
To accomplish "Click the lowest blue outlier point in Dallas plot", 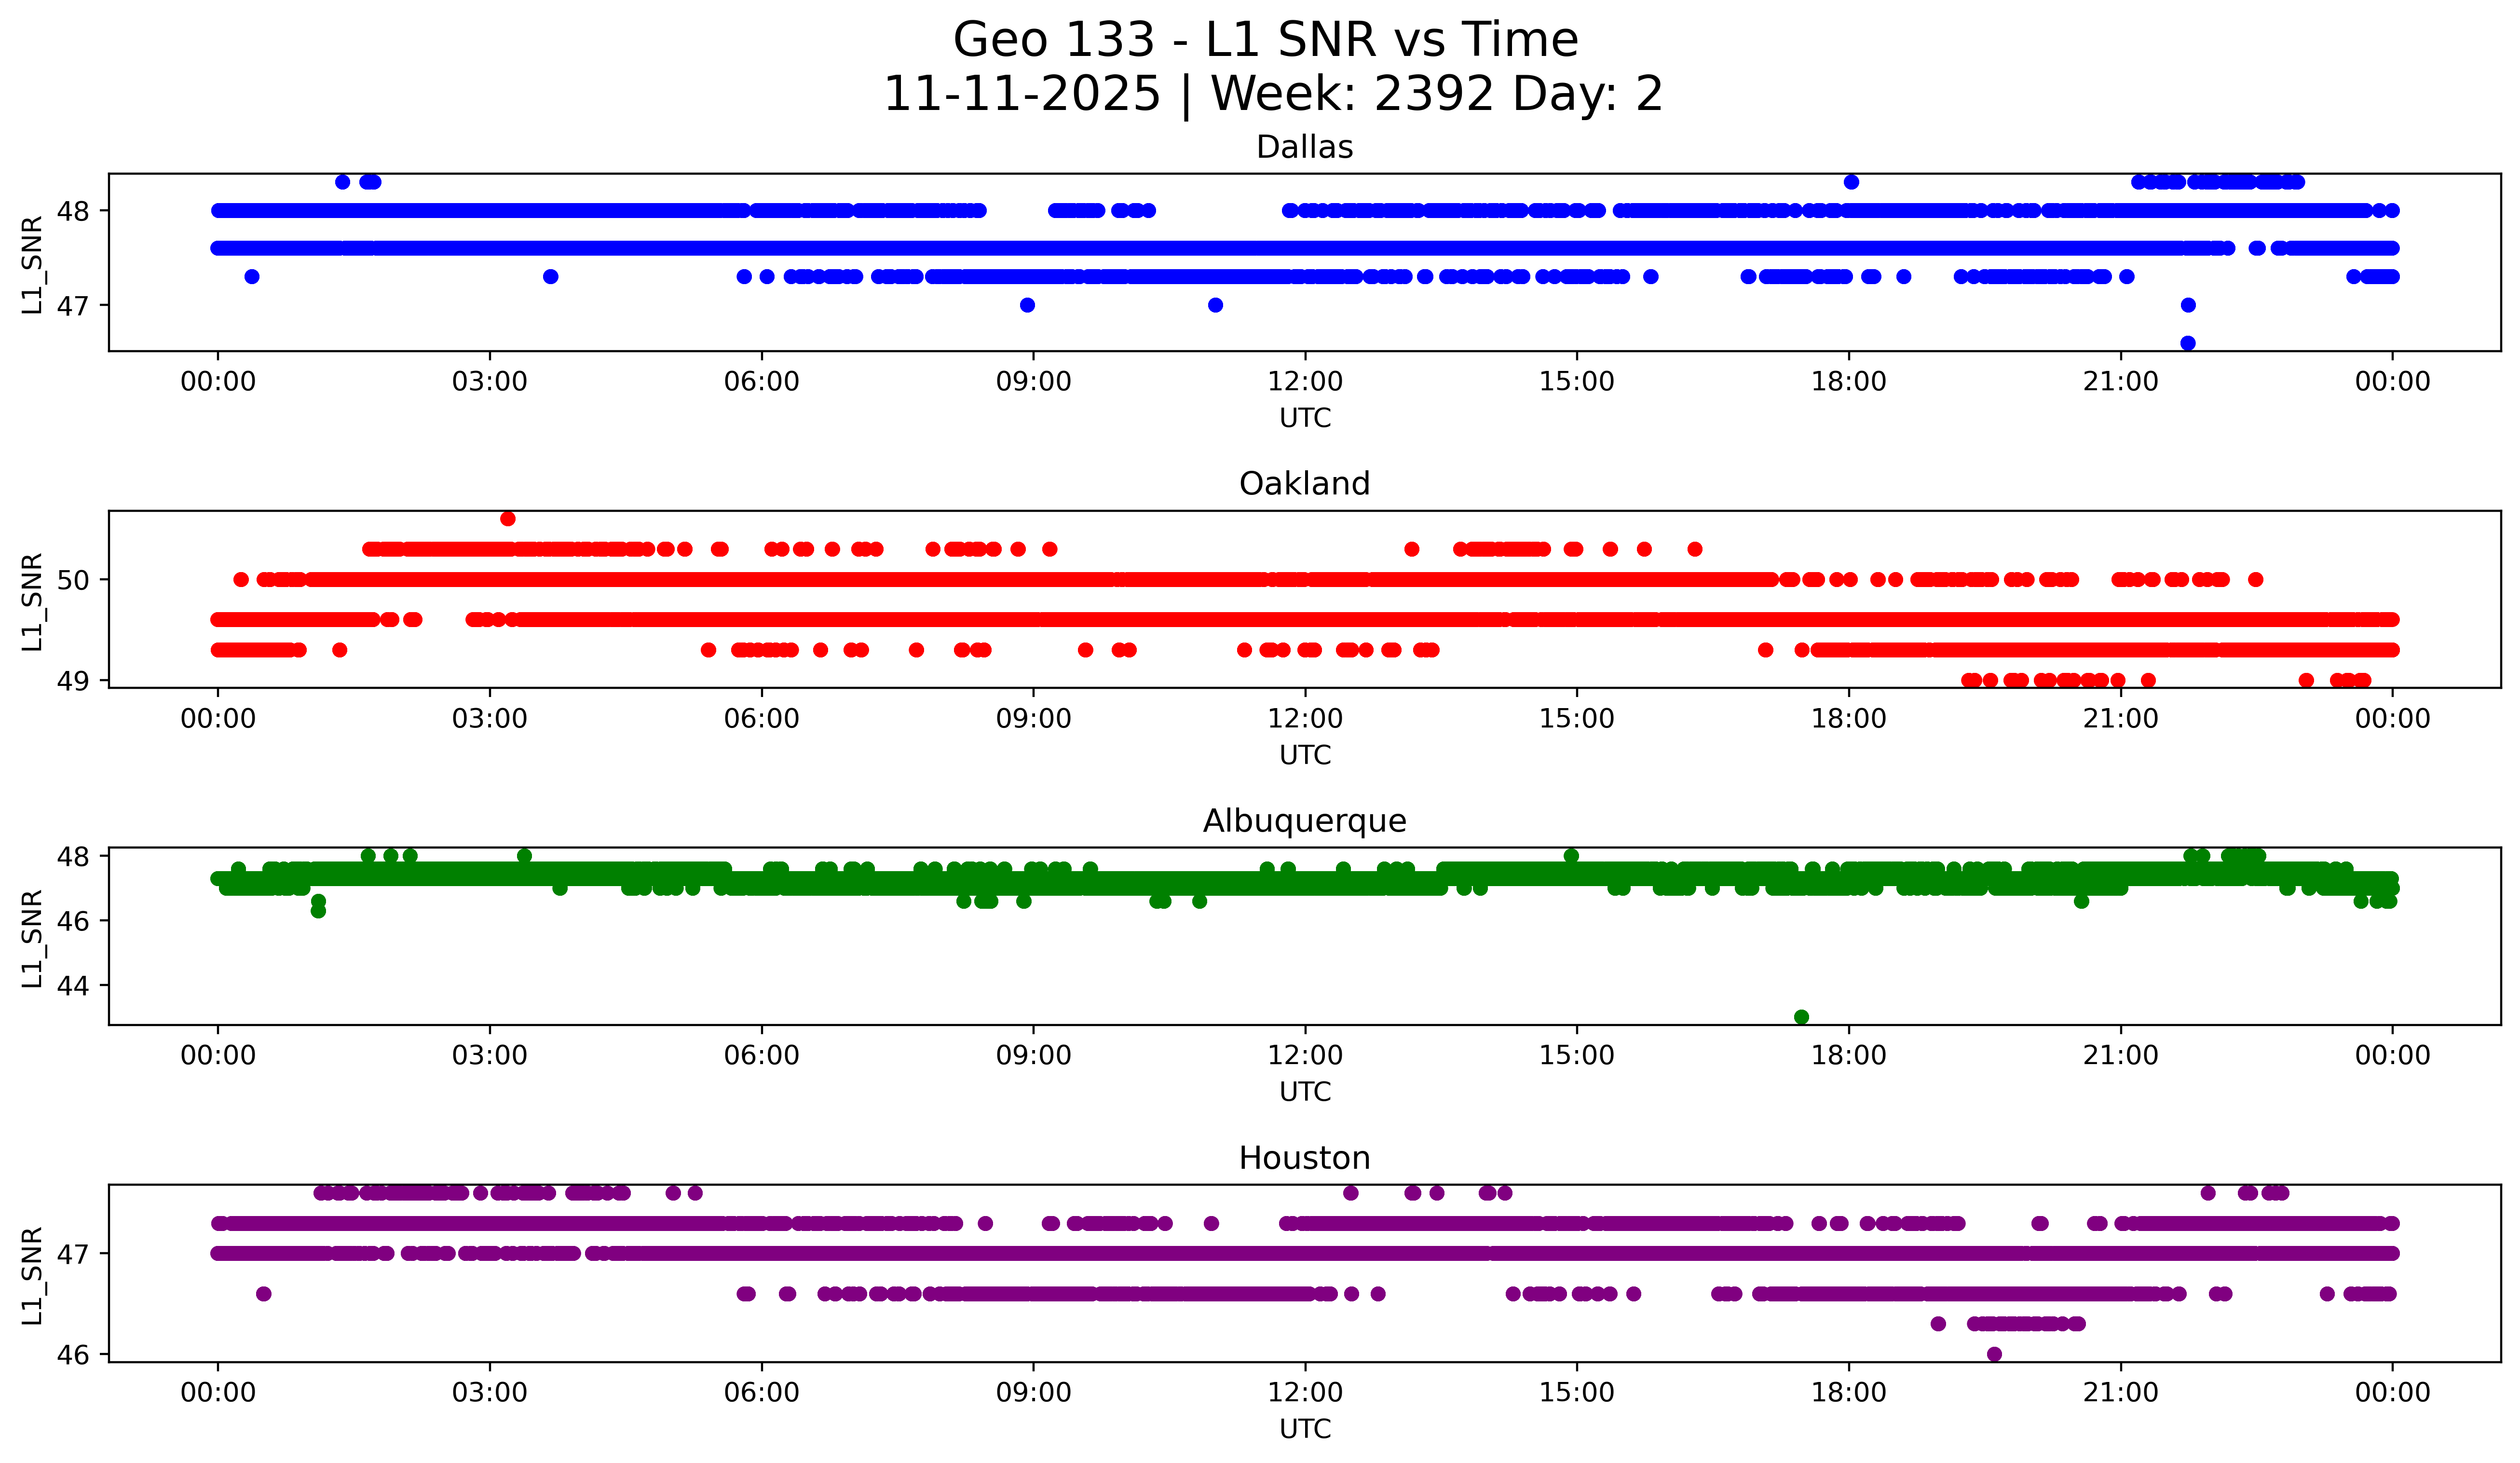I will click(2187, 343).
